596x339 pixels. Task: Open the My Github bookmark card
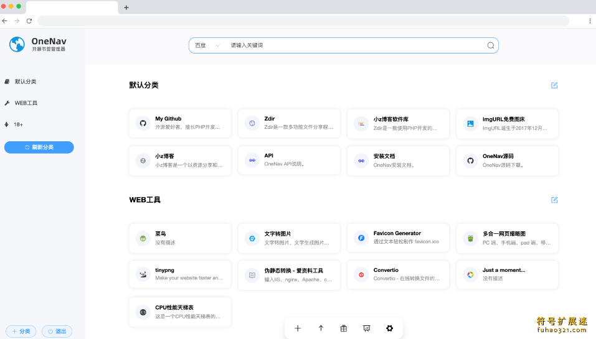[x=180, y=123]
